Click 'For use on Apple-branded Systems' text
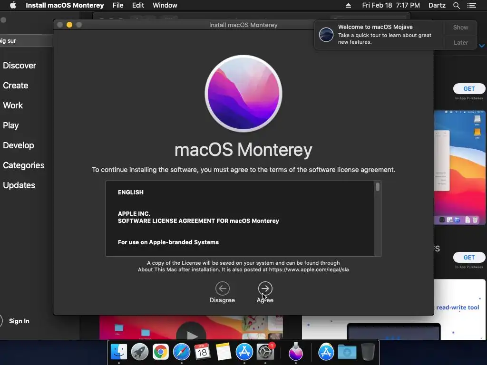Screen dimensions: 487x365 pyautogui.click(x=168, y=242)
